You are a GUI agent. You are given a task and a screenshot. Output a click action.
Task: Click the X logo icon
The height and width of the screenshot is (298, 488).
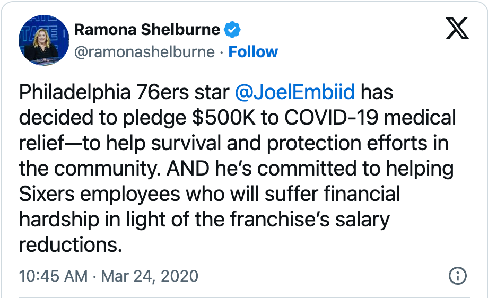pos(457,31)
